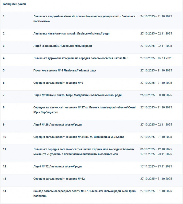Select Ліцей № 28 Львівської міської ради
This screenshot has width=183, height=204.
tap(58, 125)
